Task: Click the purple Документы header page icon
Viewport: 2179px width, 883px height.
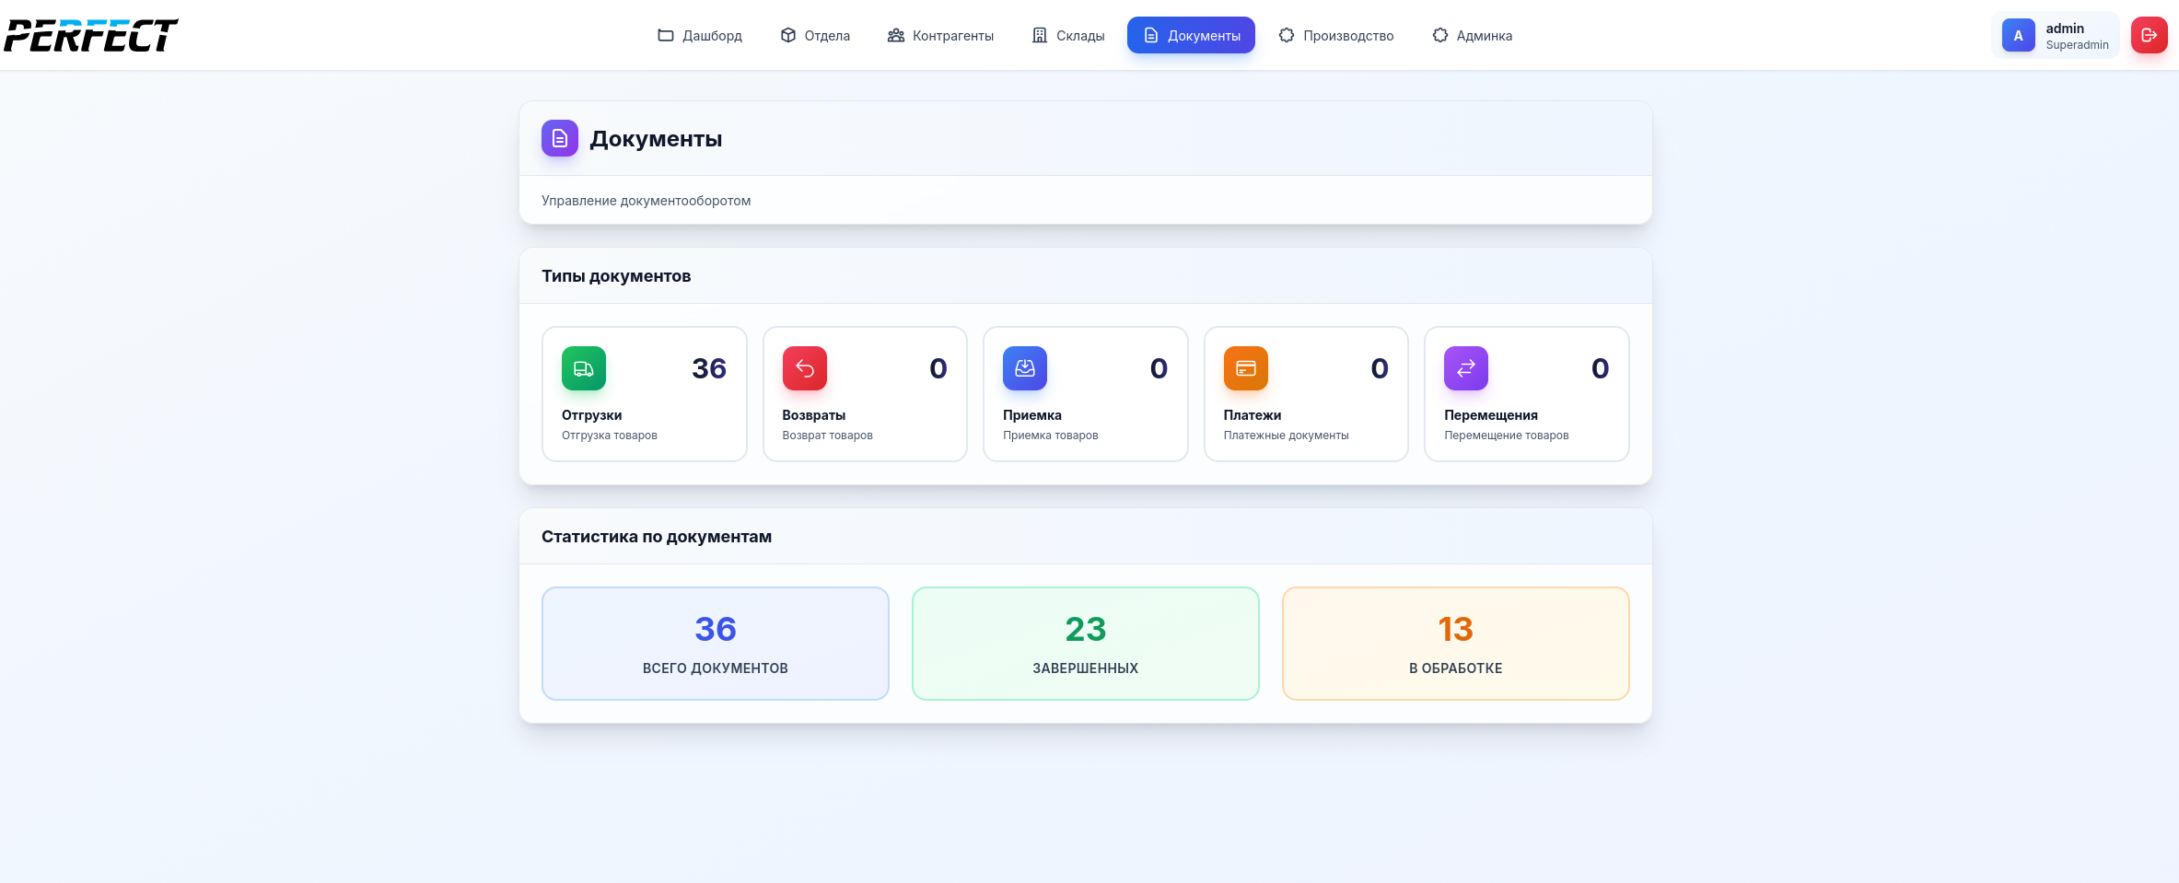Action: pos(560,138)
